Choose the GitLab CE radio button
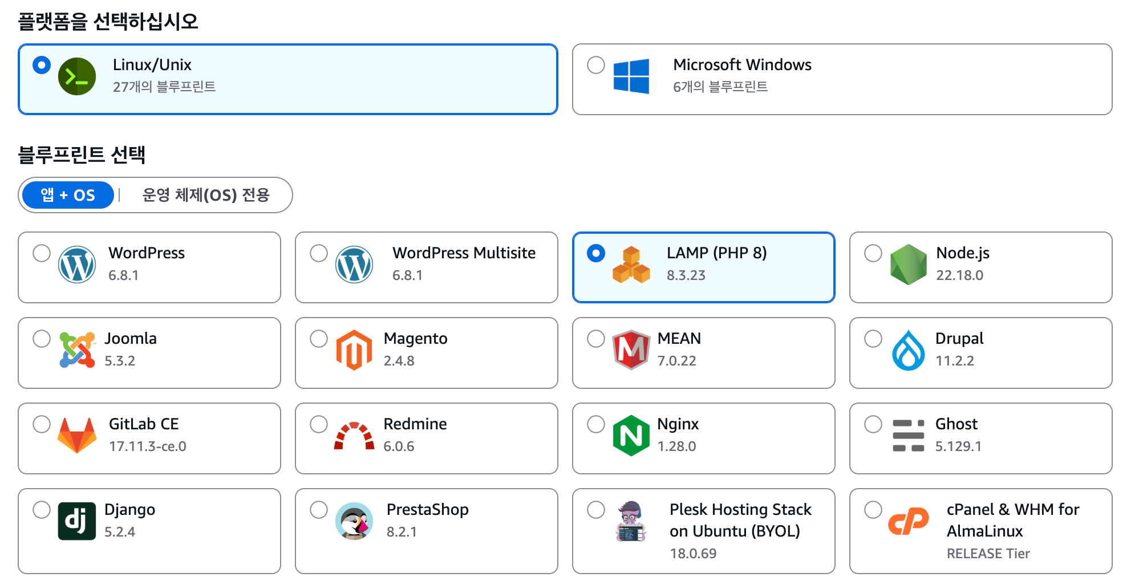 42,424
